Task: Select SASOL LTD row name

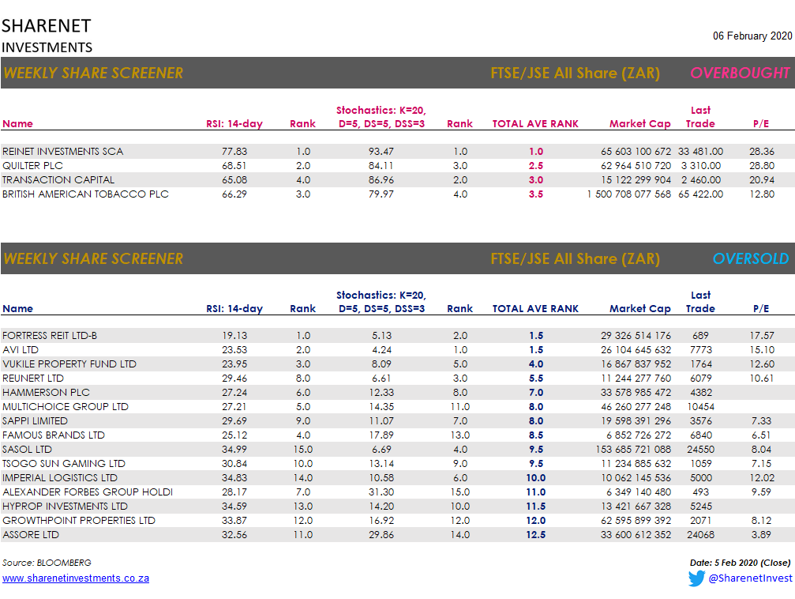Action: [x=27, y=449]
